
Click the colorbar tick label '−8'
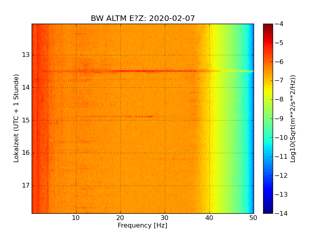click(279, 100)
